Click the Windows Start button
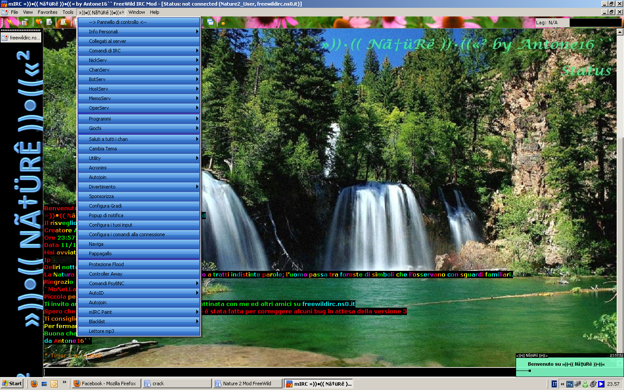The height and width of the screenshot is (390, 624). click(x=12, y=383)
